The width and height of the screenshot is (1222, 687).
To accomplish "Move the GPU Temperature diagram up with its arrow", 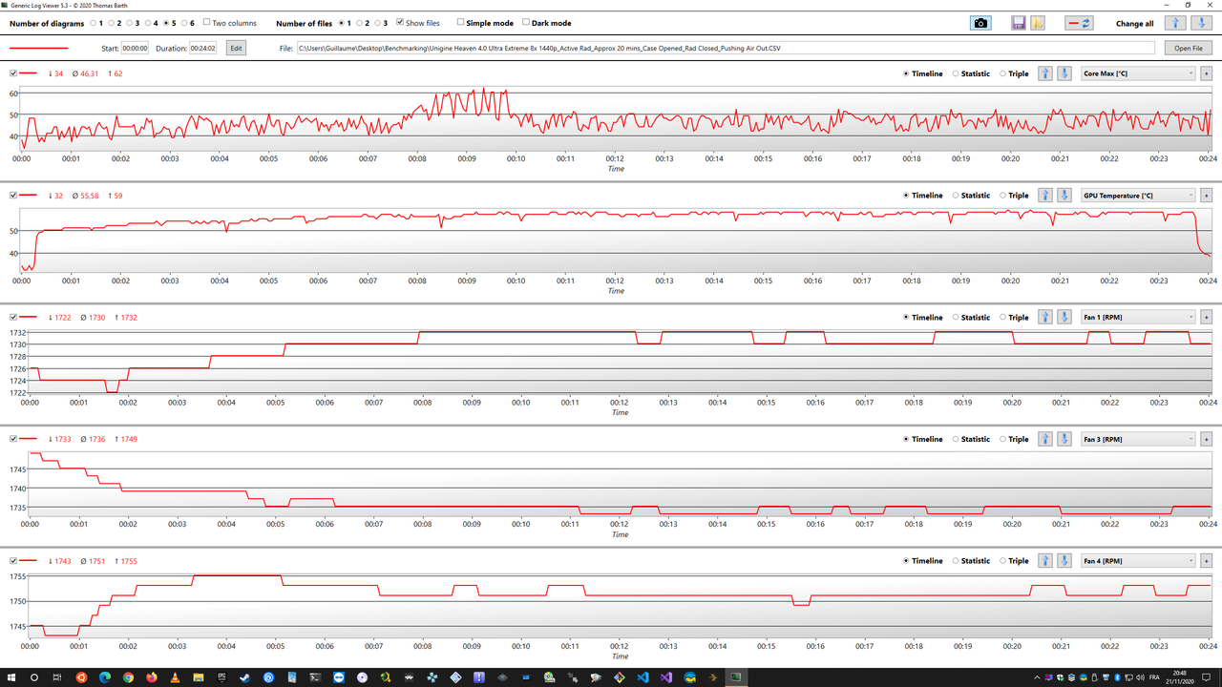I will [1044, 195].
